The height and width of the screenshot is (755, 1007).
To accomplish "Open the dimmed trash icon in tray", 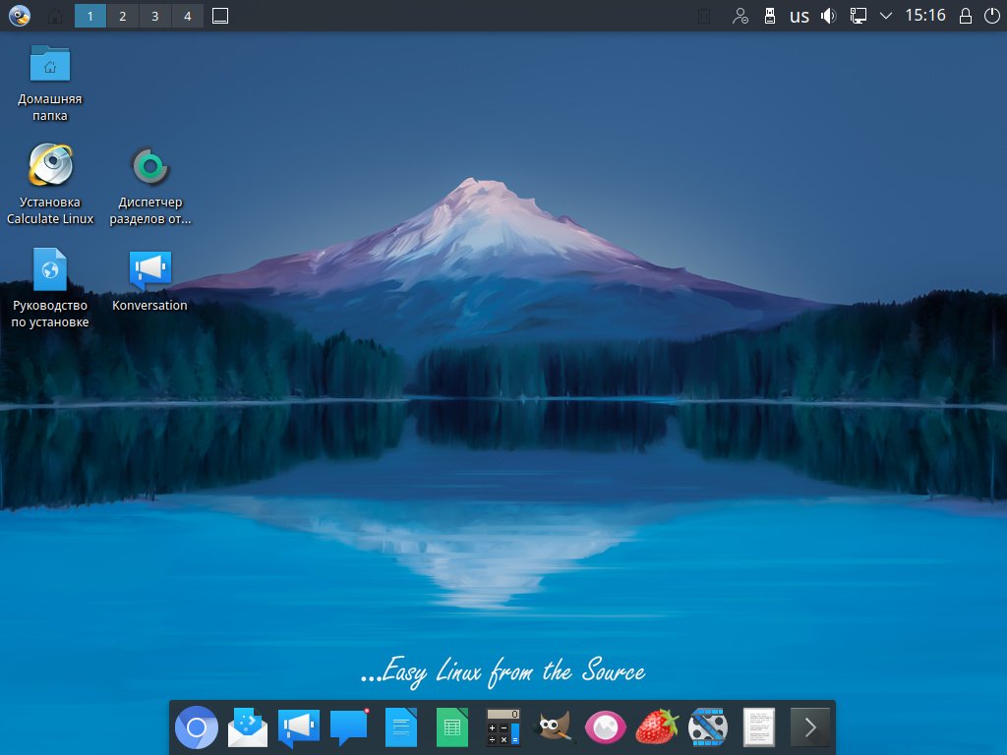I will [704, 16].
